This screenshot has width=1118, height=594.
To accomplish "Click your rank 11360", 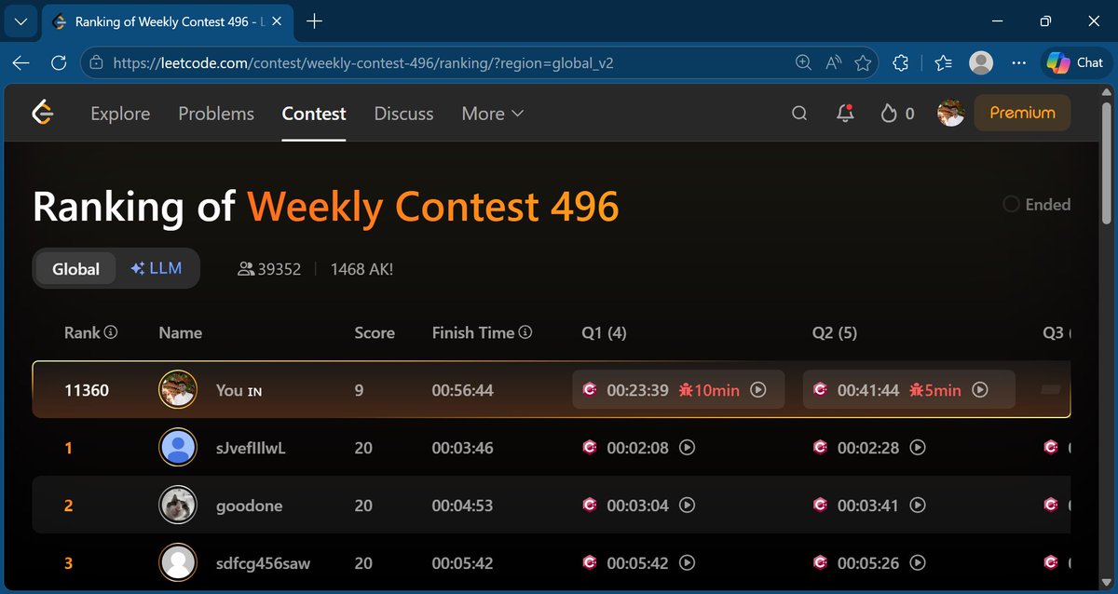I will (x=87, y=390).
